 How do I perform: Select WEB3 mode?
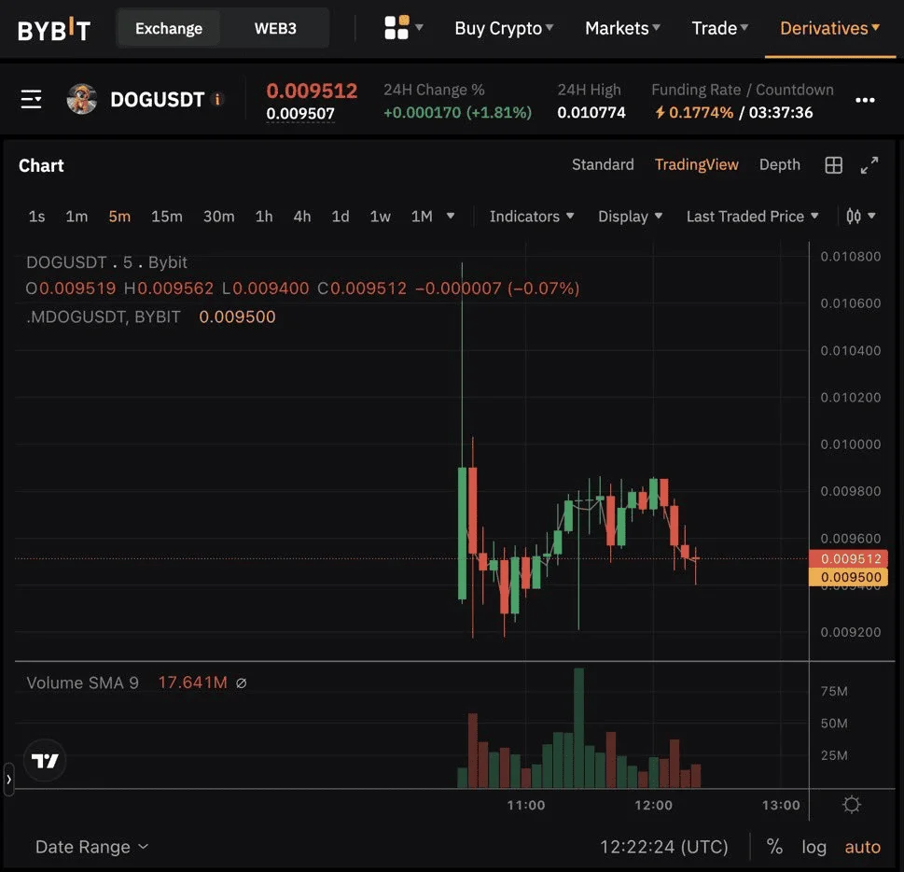tap(275, 28)
